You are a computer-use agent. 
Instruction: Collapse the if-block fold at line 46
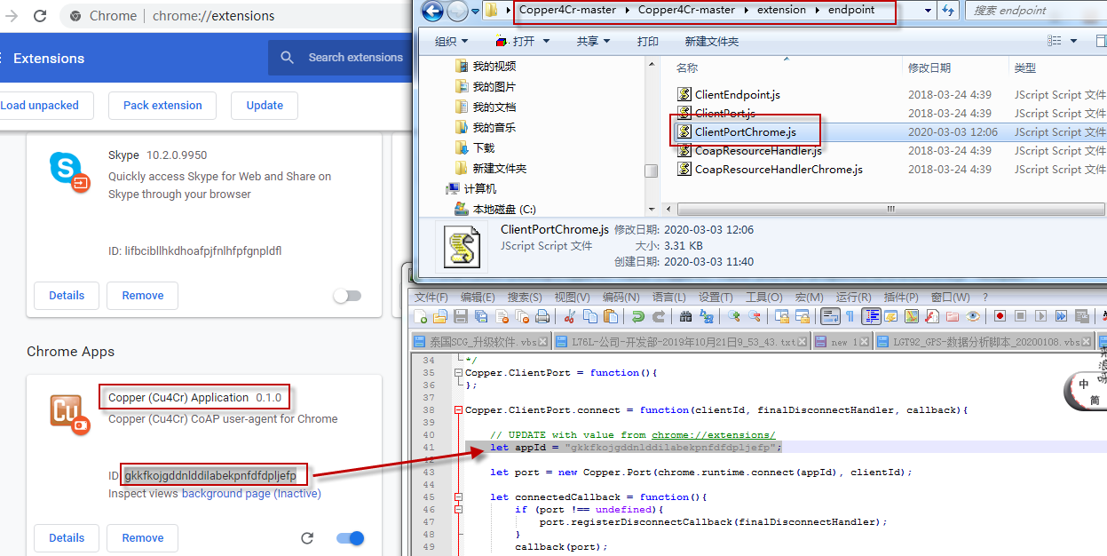click(458, 510)
